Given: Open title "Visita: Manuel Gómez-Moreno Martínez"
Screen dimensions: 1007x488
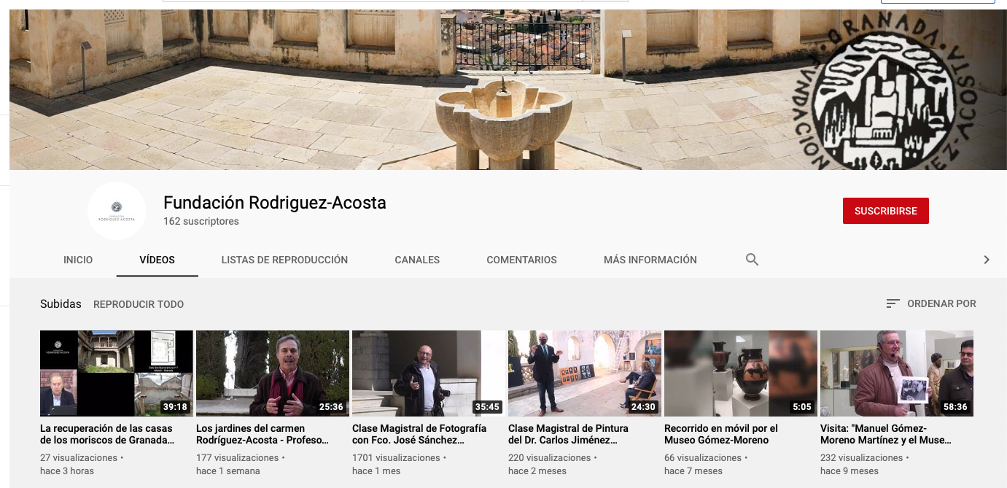Looking at the screenshot, I should click(x=886, y=434).
